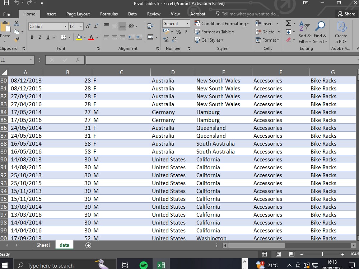Switch to the Data ribbon tab
359x269 pixels.
click(132, 14)
